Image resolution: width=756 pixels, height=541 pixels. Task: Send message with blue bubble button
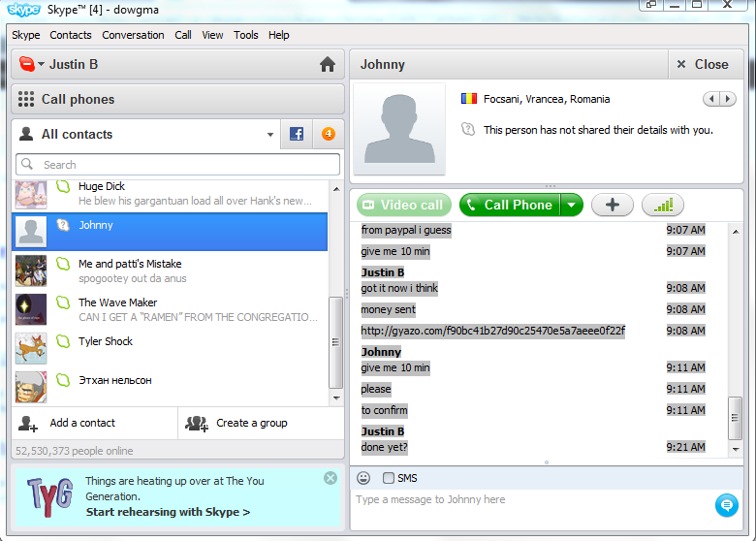pos(727,505)
